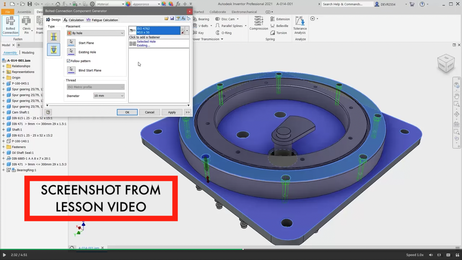Screen dimensions: 462x260
Task: Open the By hole placement dropdown
Action: [x=95, y=33]
